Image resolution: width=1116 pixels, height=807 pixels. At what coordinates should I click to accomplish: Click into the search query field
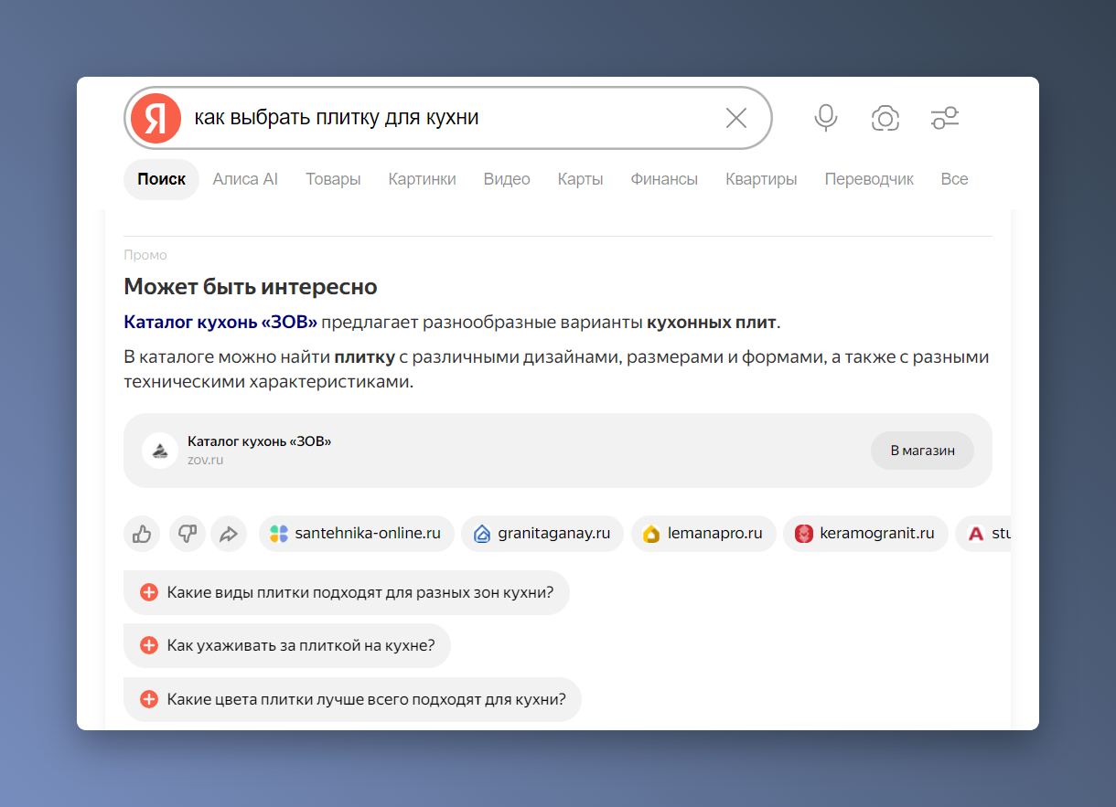point(448,118)
